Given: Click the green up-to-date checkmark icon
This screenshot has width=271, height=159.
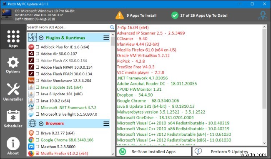Looking at the screenshot, I should click(x=175, y=15).
